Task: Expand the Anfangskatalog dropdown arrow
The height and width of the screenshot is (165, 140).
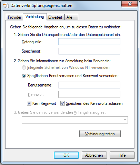Action: click(x=125, y=120)
